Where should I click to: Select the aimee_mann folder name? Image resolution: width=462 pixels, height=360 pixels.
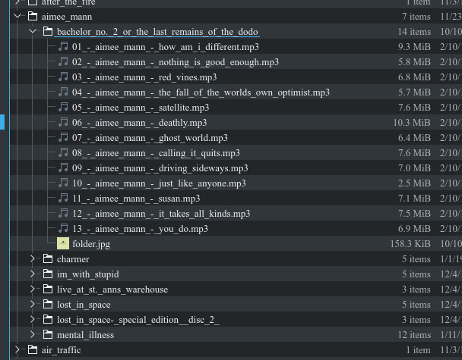pos(67,17)
